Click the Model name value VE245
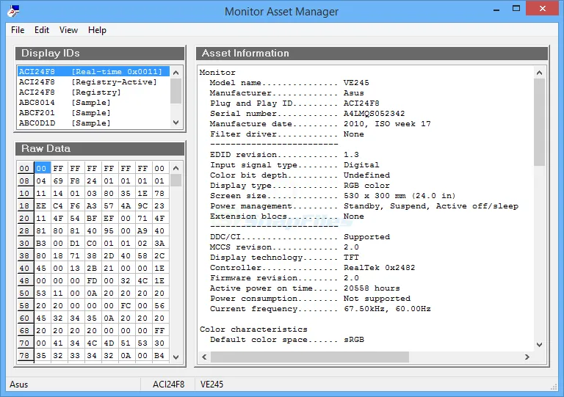The image size is (564, 397). coord(356,83)
